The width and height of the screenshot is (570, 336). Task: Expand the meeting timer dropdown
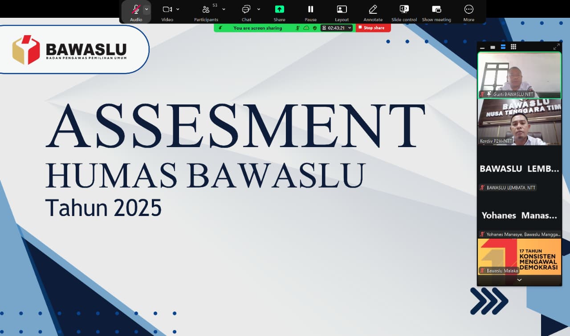(x=350, y=28)
